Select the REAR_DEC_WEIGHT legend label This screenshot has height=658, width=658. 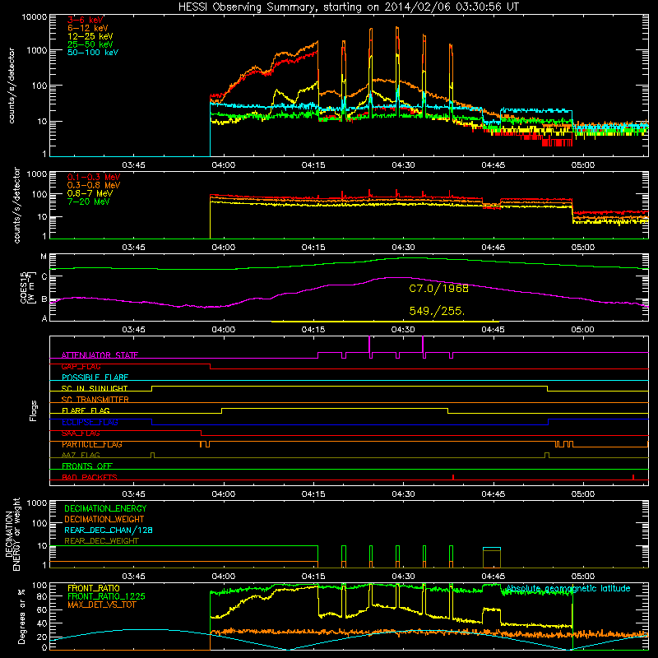click(101, 541)
